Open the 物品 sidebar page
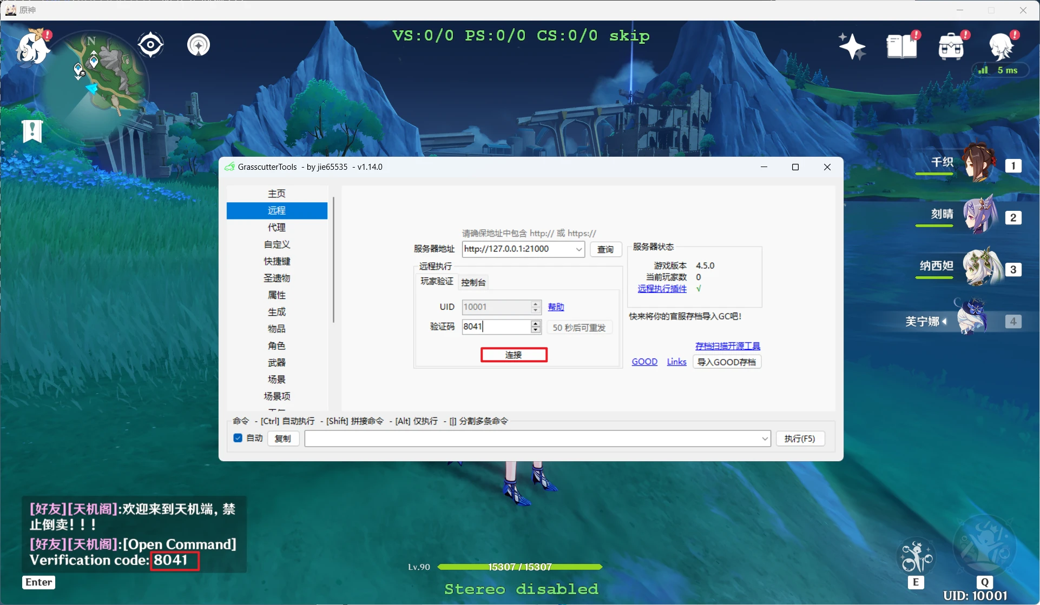The image size is (1040, 605). (x=277, y=329)
